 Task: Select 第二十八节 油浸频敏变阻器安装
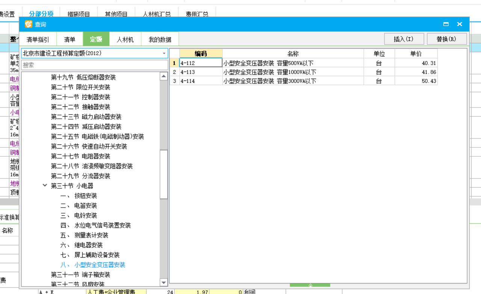coord(92,166)
